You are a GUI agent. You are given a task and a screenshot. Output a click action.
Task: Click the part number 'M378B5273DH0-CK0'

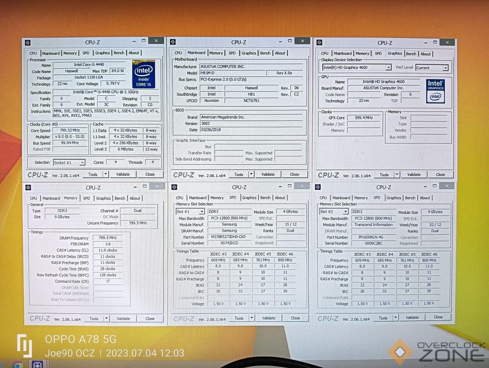coord(228,237)
